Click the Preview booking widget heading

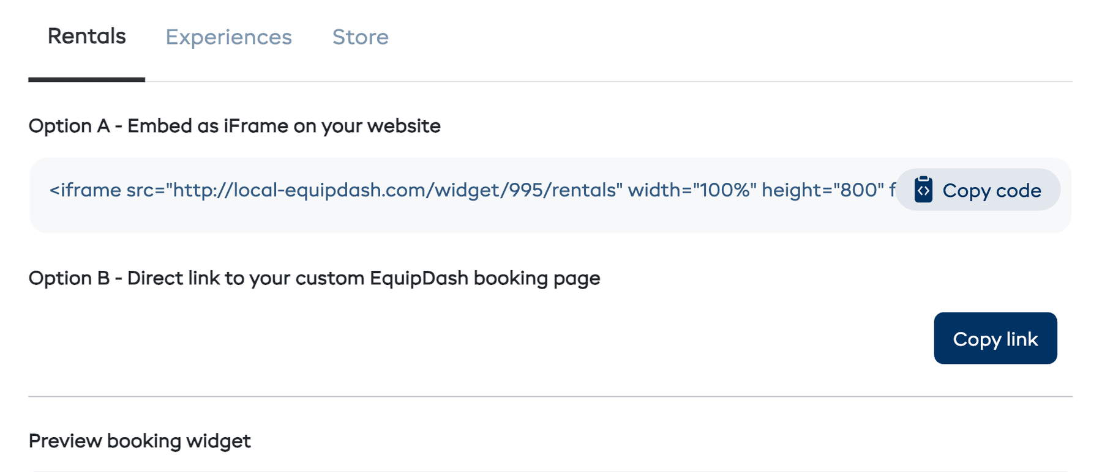coord(140,440)
